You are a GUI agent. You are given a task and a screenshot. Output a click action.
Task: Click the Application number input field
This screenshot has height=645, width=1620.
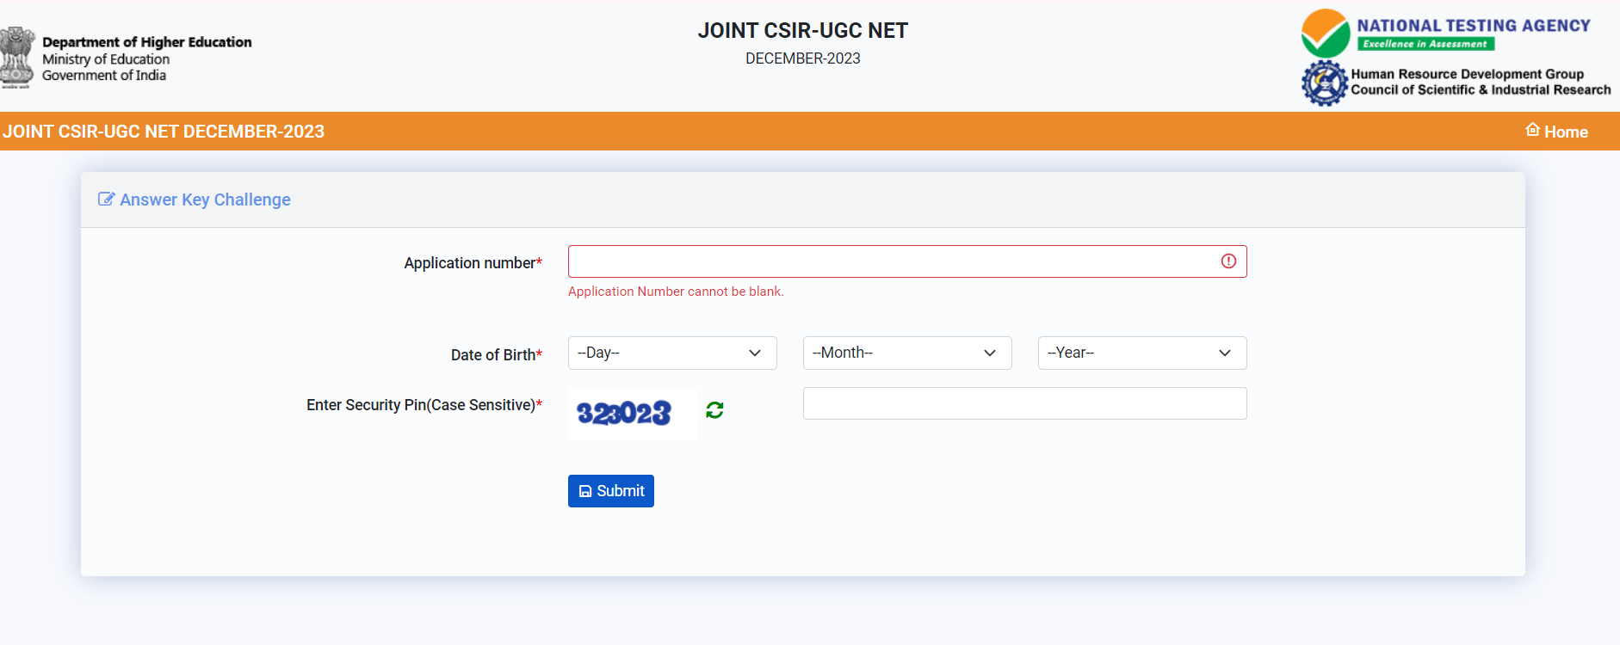coord(907,261)
